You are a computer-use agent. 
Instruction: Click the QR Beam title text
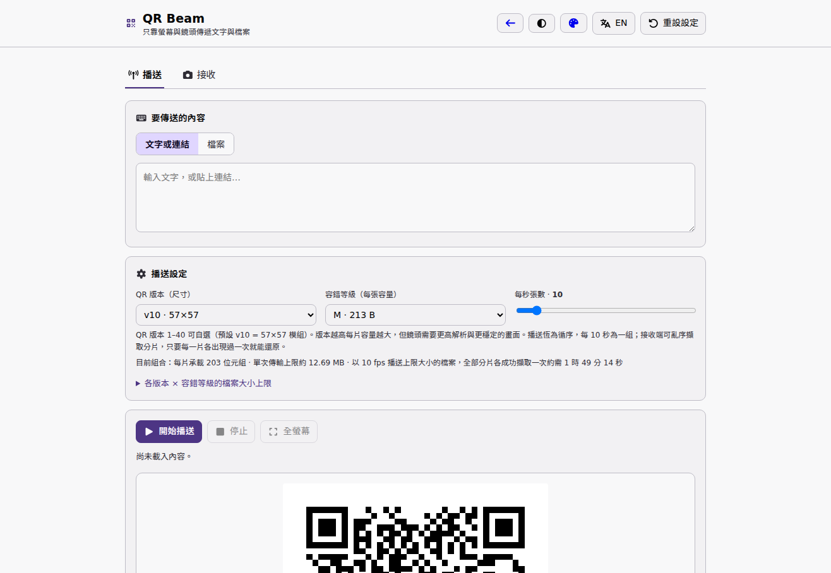174,18
